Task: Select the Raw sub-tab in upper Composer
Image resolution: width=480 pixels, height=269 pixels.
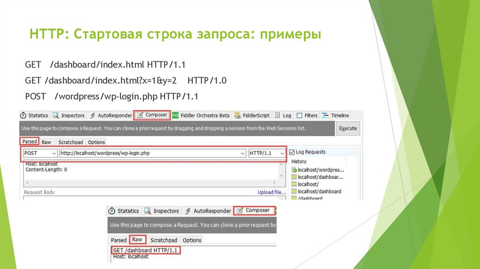Action: click(46, 142)
